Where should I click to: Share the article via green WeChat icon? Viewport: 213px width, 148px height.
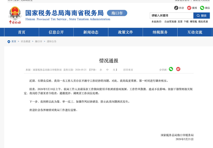pyautogui.click(x=171, y=69)
